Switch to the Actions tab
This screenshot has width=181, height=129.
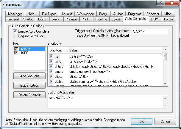pyautogui.click(x=67, y=14)
